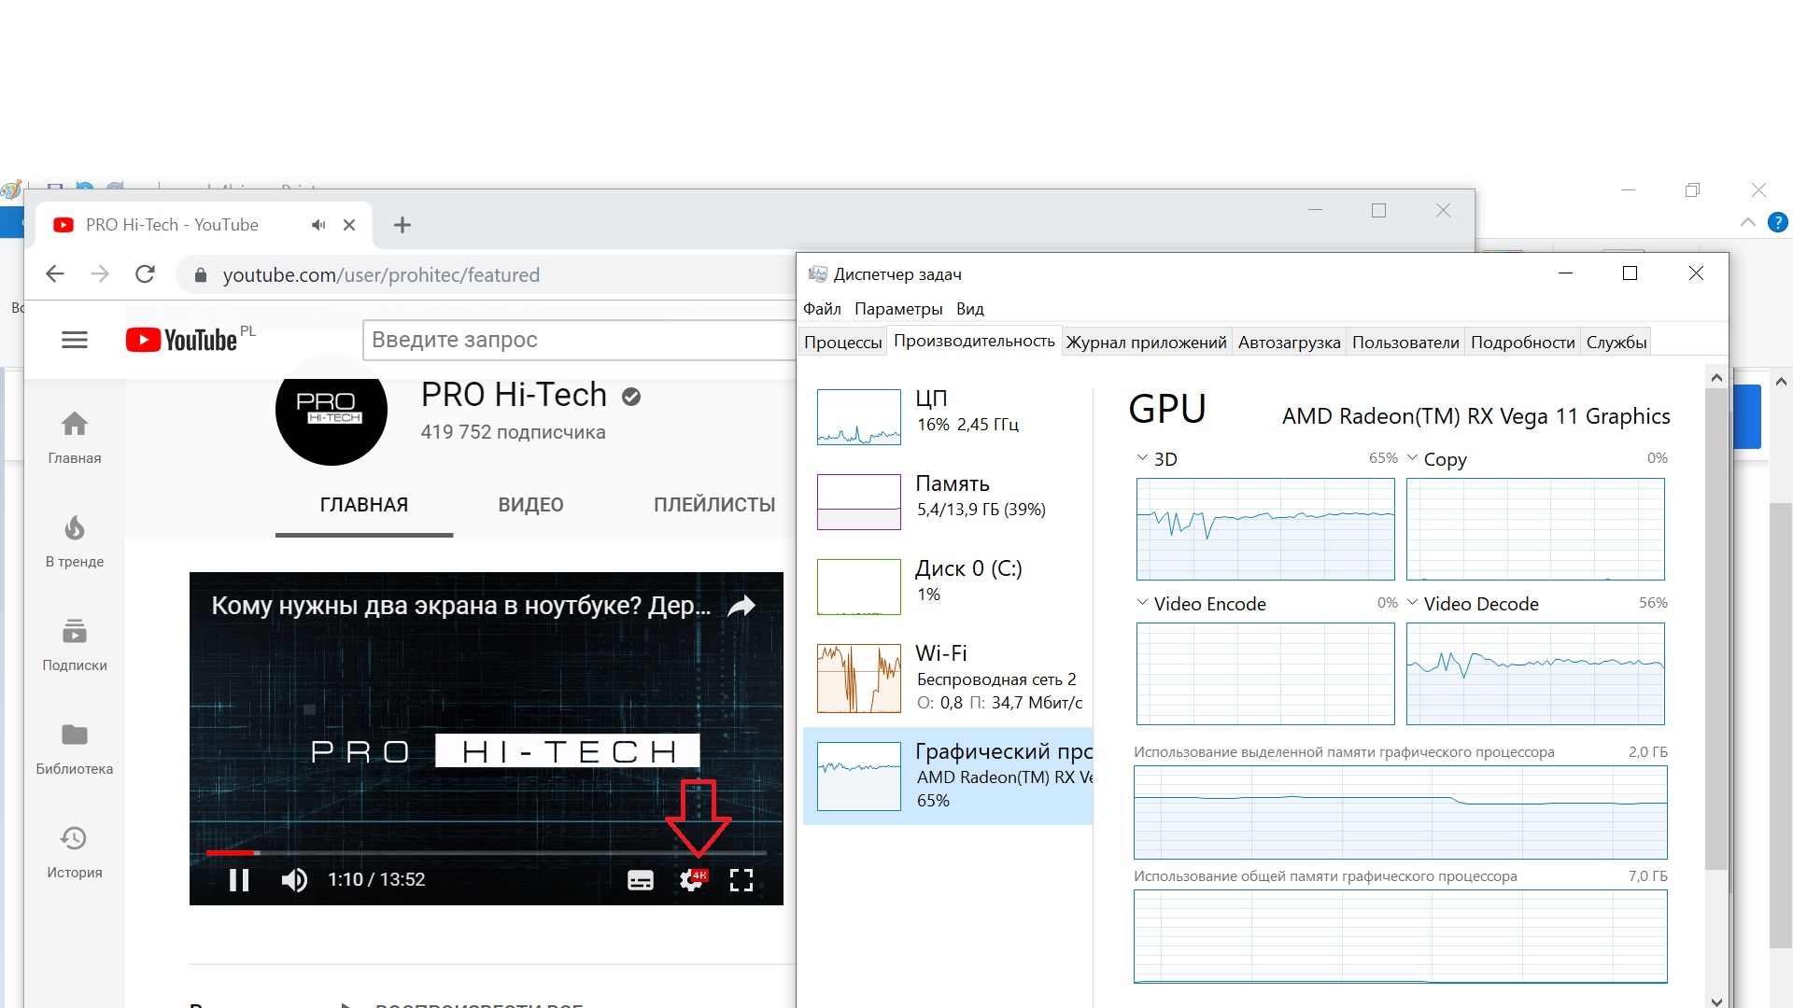Open YouTube video settings gear icon

pyautogui.click(x=691, y=880)
